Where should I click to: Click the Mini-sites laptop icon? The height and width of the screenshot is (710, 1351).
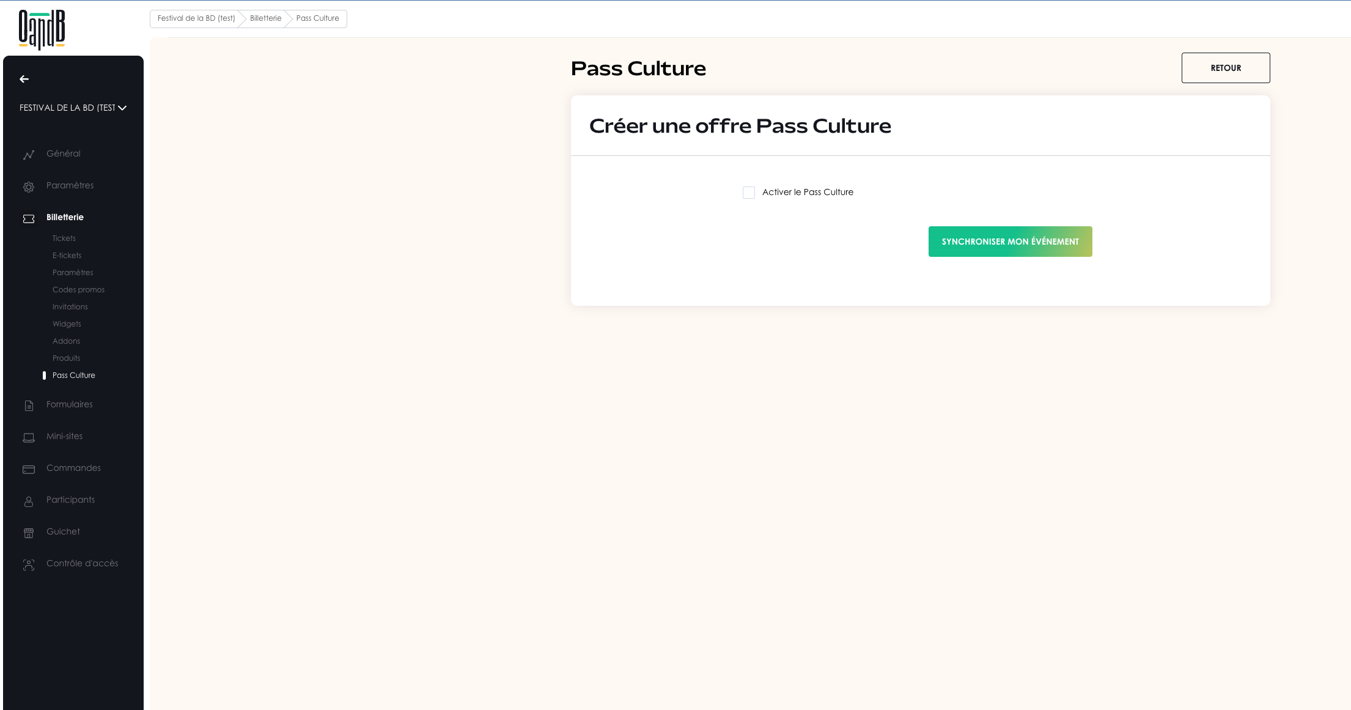tap(29, 437)
